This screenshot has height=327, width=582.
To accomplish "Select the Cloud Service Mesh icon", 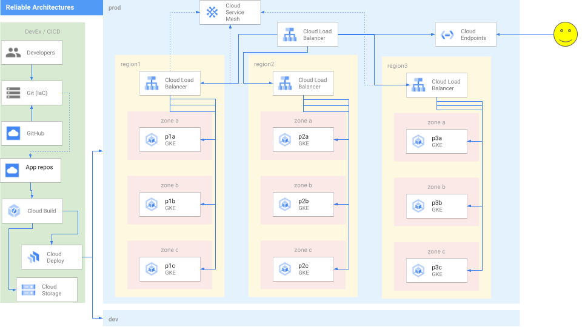I will point(212,12).
